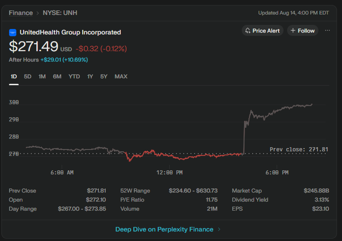The height and width of the screenshot is (241, 342).
Task: Go to Finance breadcrumb link
Action: coord(21,13)
